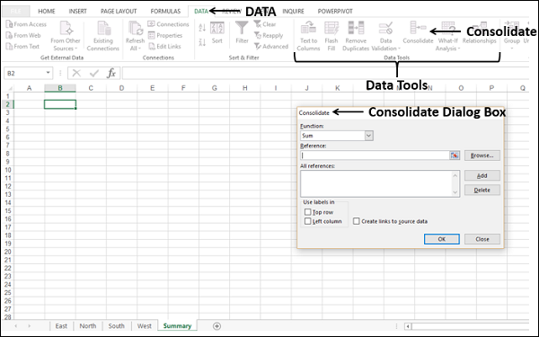This screenshot has width=539, height=337.
Task: Select column B header
Action: (x=60, y=88)
